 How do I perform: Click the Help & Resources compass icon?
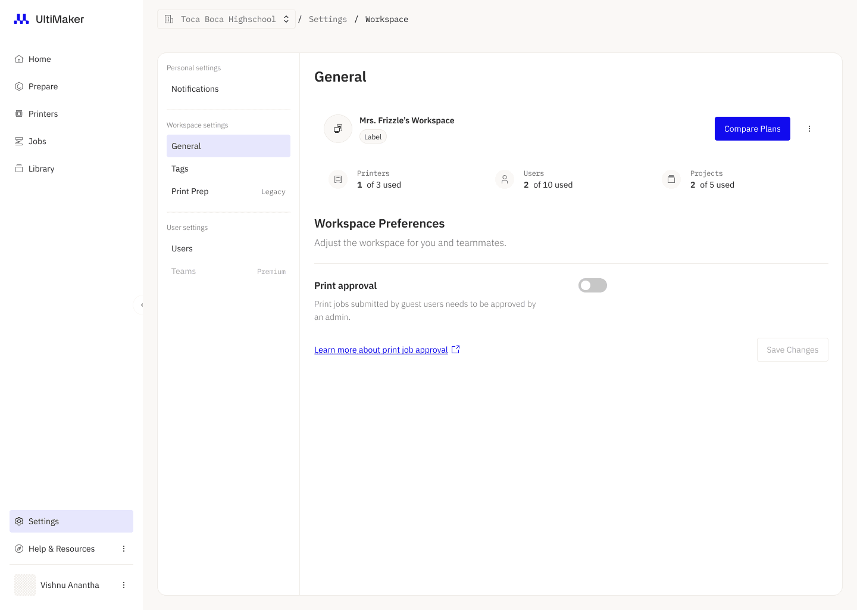point(19,549)
